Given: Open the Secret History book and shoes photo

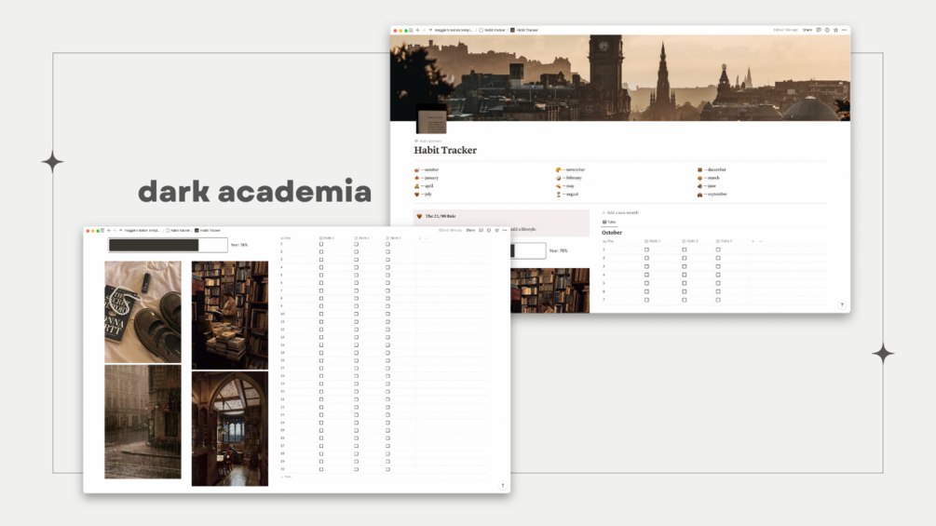Looking at the screenshot, I should pos(142,312).
